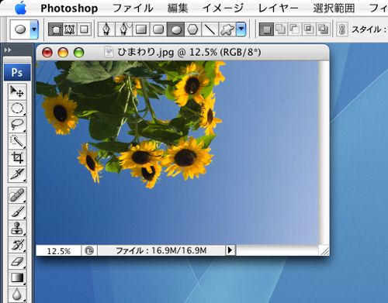Open the ファイル menu
This screenshot has width=388, height=303.
[133, 9]
